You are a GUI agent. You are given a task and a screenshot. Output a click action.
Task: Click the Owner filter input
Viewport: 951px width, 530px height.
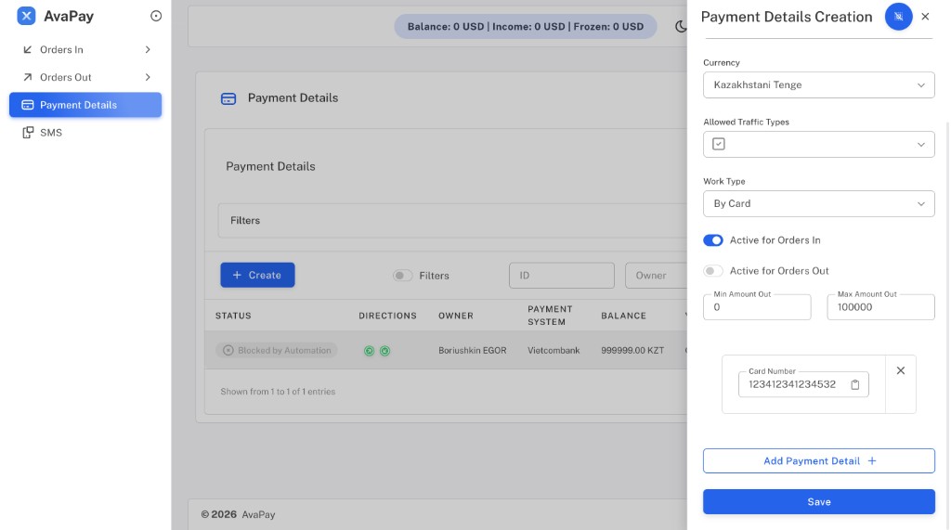(x=657, y=276)
